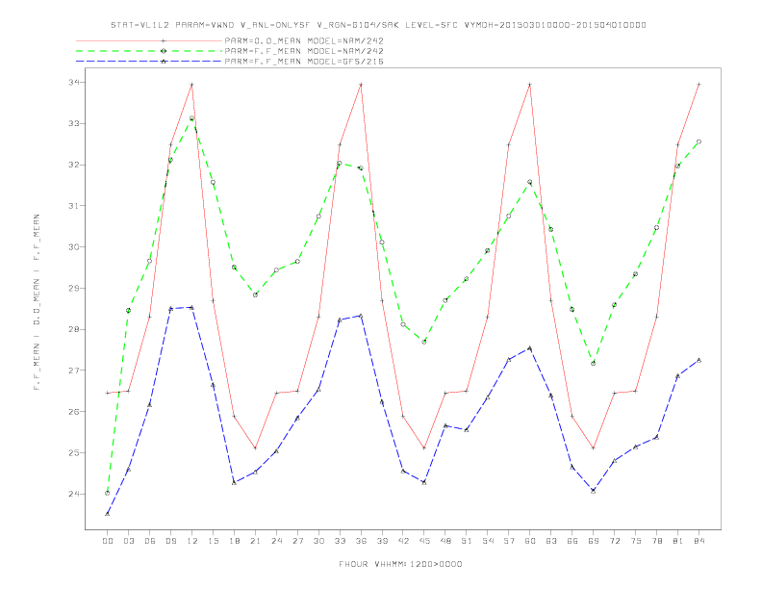Click x-axis tick label 18
Screen dimensions: 762x589
click(x=234, y=541)
